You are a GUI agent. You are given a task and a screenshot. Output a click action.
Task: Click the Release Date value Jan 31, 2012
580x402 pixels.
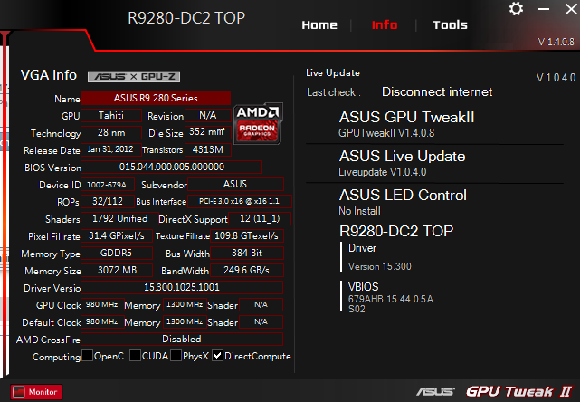111,149
